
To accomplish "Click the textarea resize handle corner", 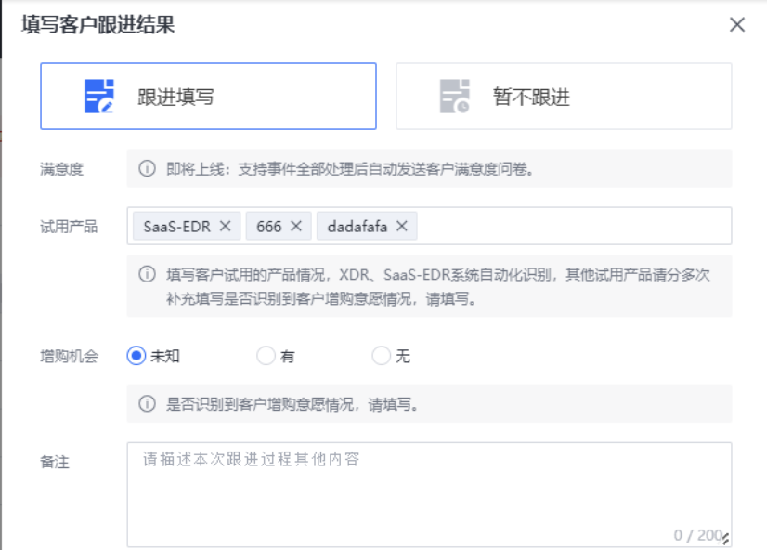I will pyautogui.click(x=725, y=540).
